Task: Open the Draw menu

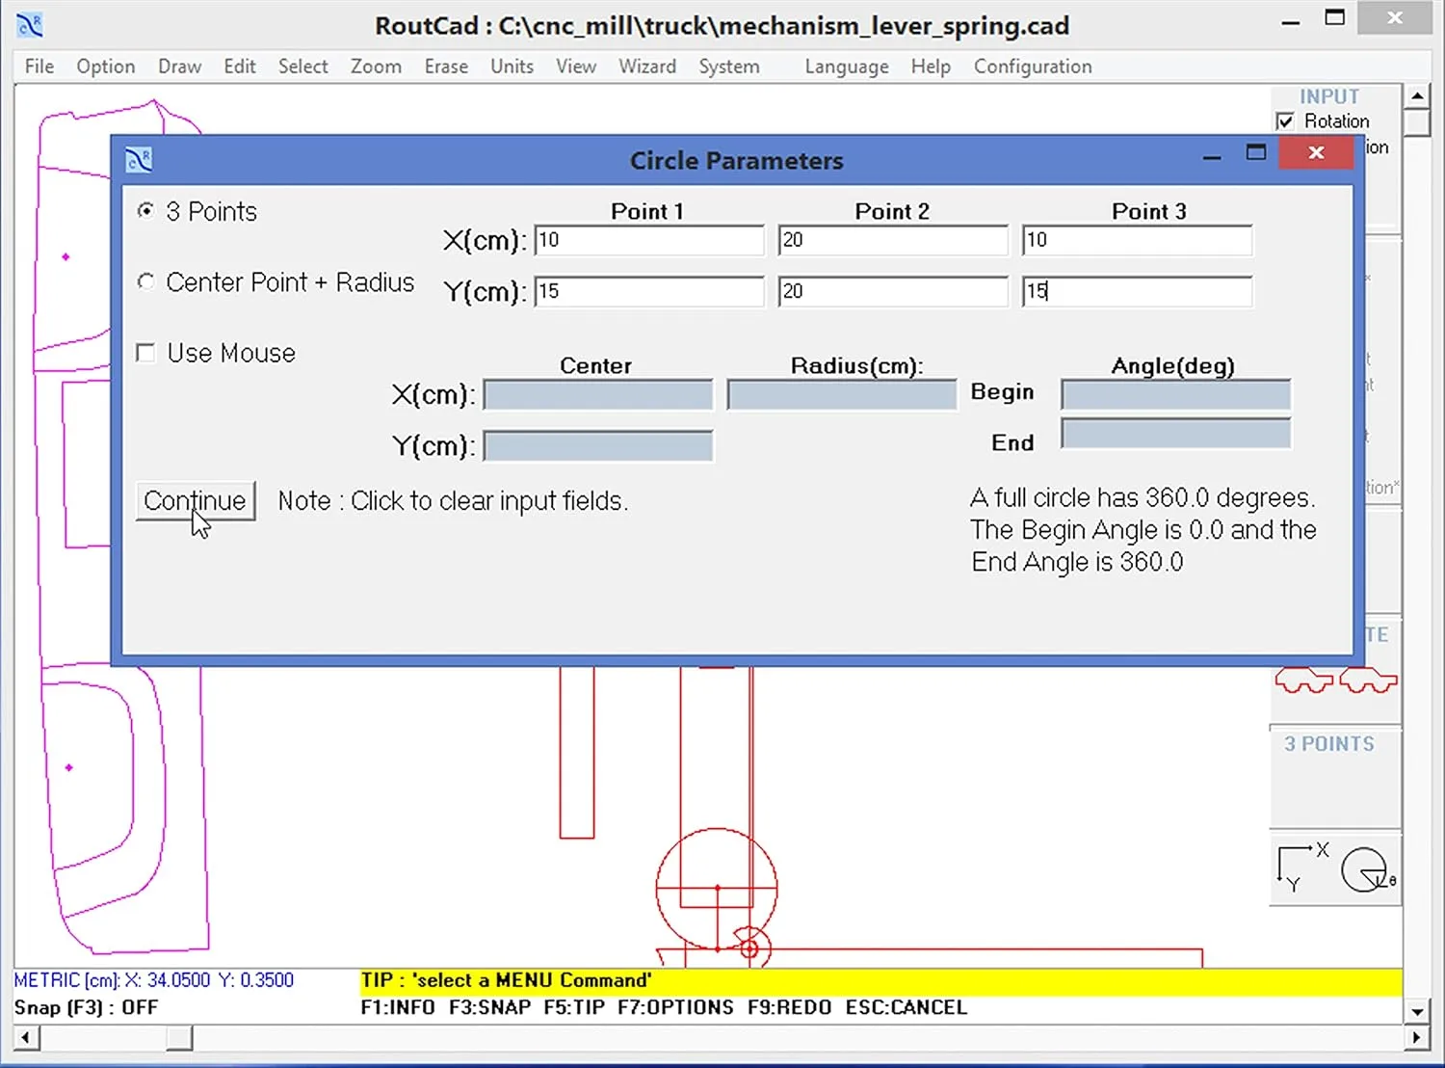Action: [x=179, y=67]
